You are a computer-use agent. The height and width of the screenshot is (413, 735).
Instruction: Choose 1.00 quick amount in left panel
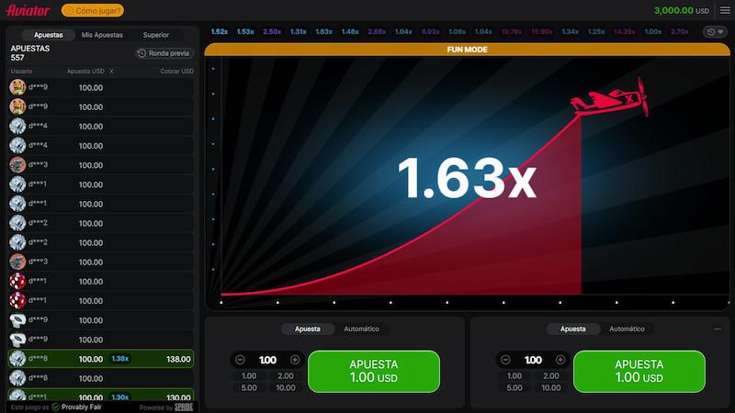[249, 376]
